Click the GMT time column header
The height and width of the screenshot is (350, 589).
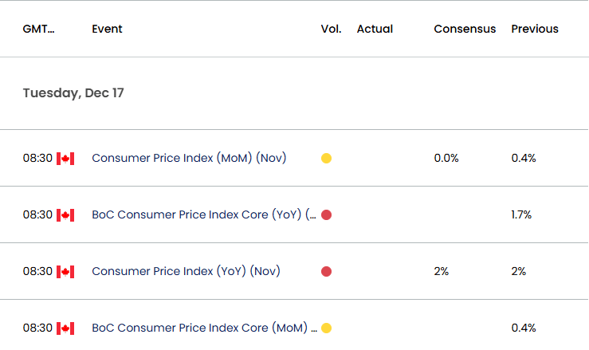tap(39, 29)
